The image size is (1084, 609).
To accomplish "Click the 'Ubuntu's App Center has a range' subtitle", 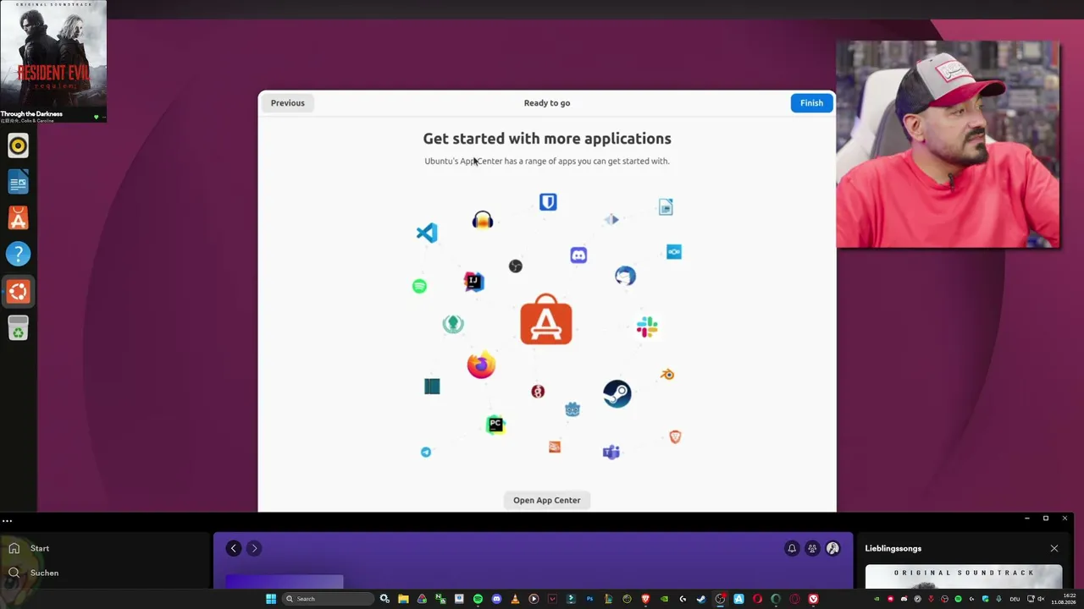I will point(547,161).
